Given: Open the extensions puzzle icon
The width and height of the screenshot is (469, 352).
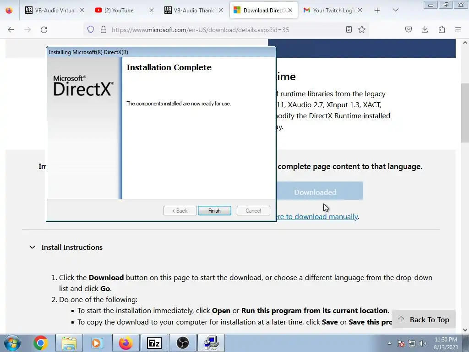Looking at the screenshot, I should (x=442, y=29).
